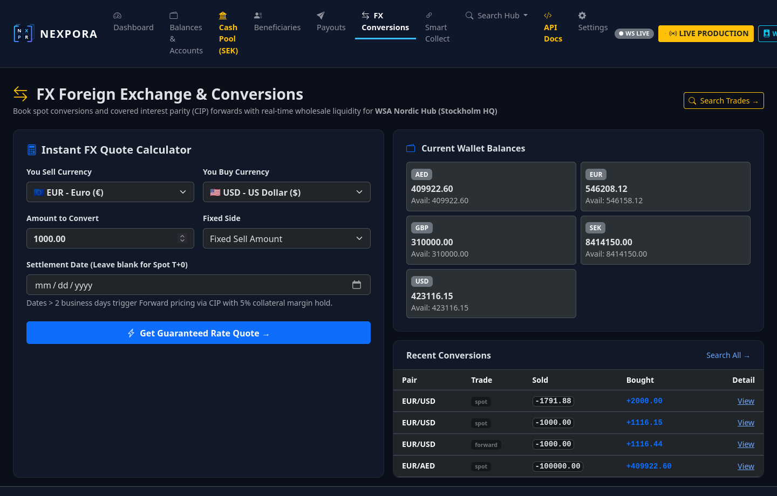The height and width of the screenshot is (496, 777).
Task: Click the LIVE PRODUCTION badge
Action: click(x=706, y=33)
